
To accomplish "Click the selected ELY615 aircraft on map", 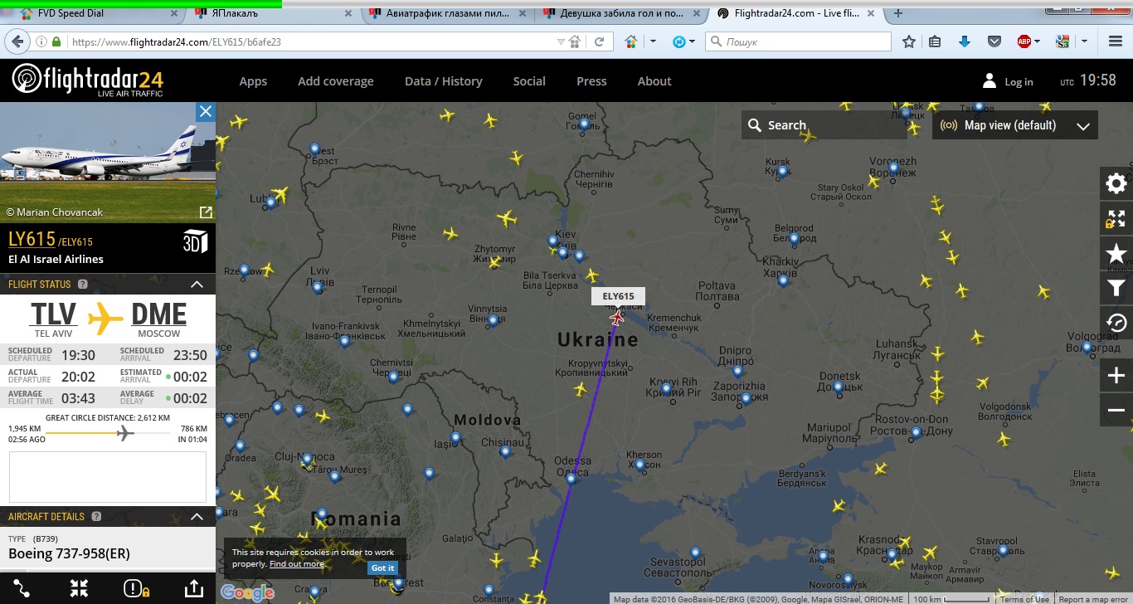I will click(x=616, y=317).
